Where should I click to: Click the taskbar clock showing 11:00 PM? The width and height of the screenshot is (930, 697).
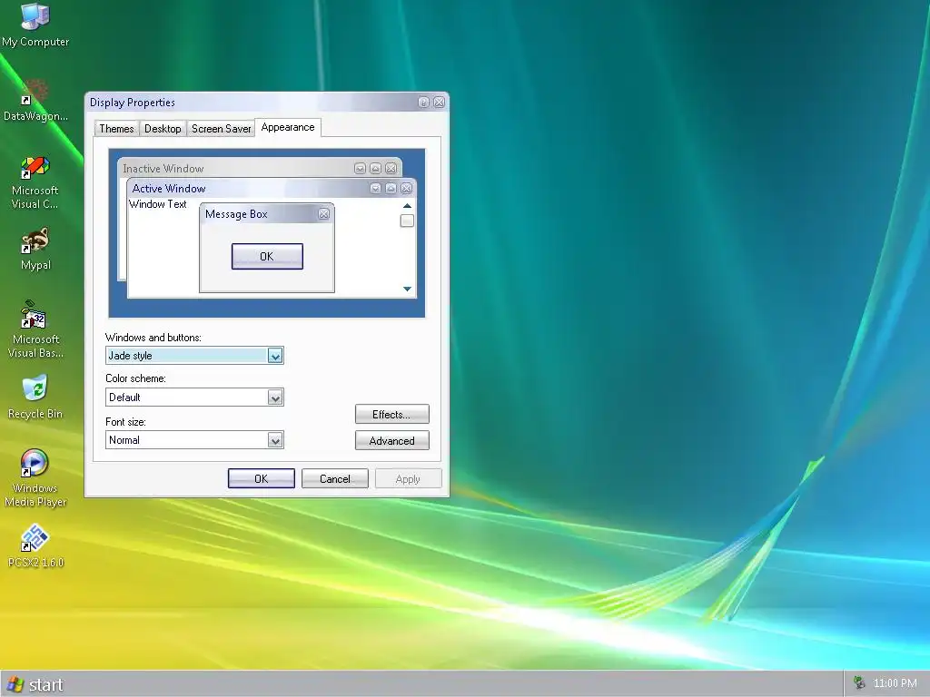point(895,683)
